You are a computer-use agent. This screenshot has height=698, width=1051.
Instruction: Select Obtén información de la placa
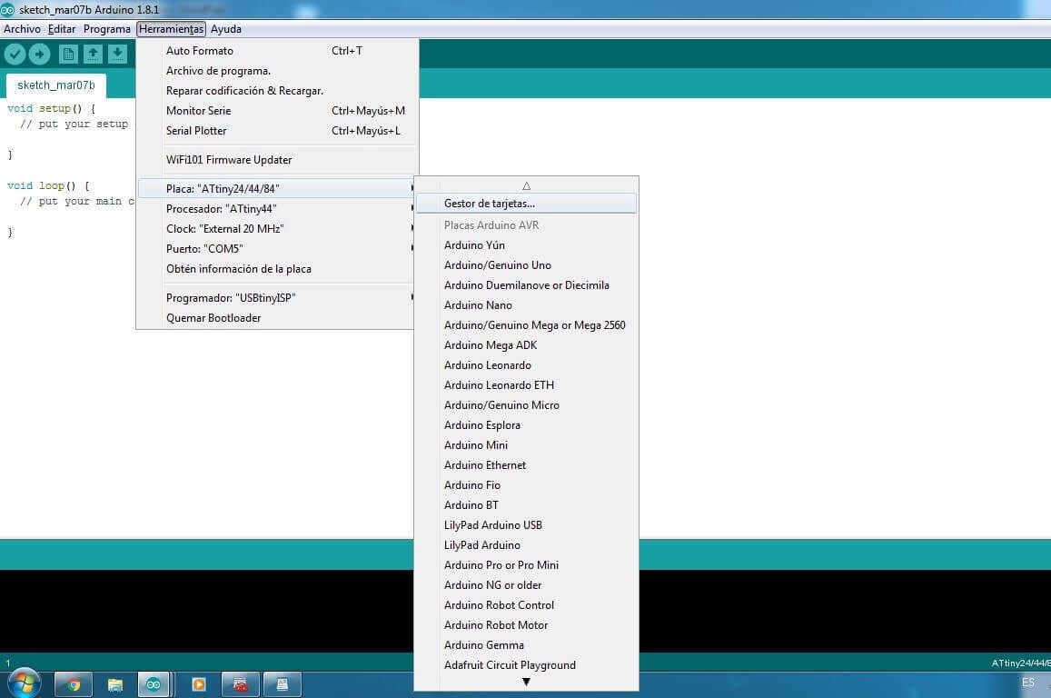pos(277,269)
